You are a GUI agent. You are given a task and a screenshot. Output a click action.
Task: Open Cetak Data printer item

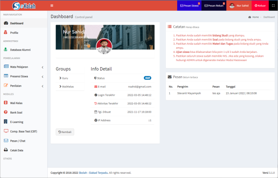(x=17, y=150)
